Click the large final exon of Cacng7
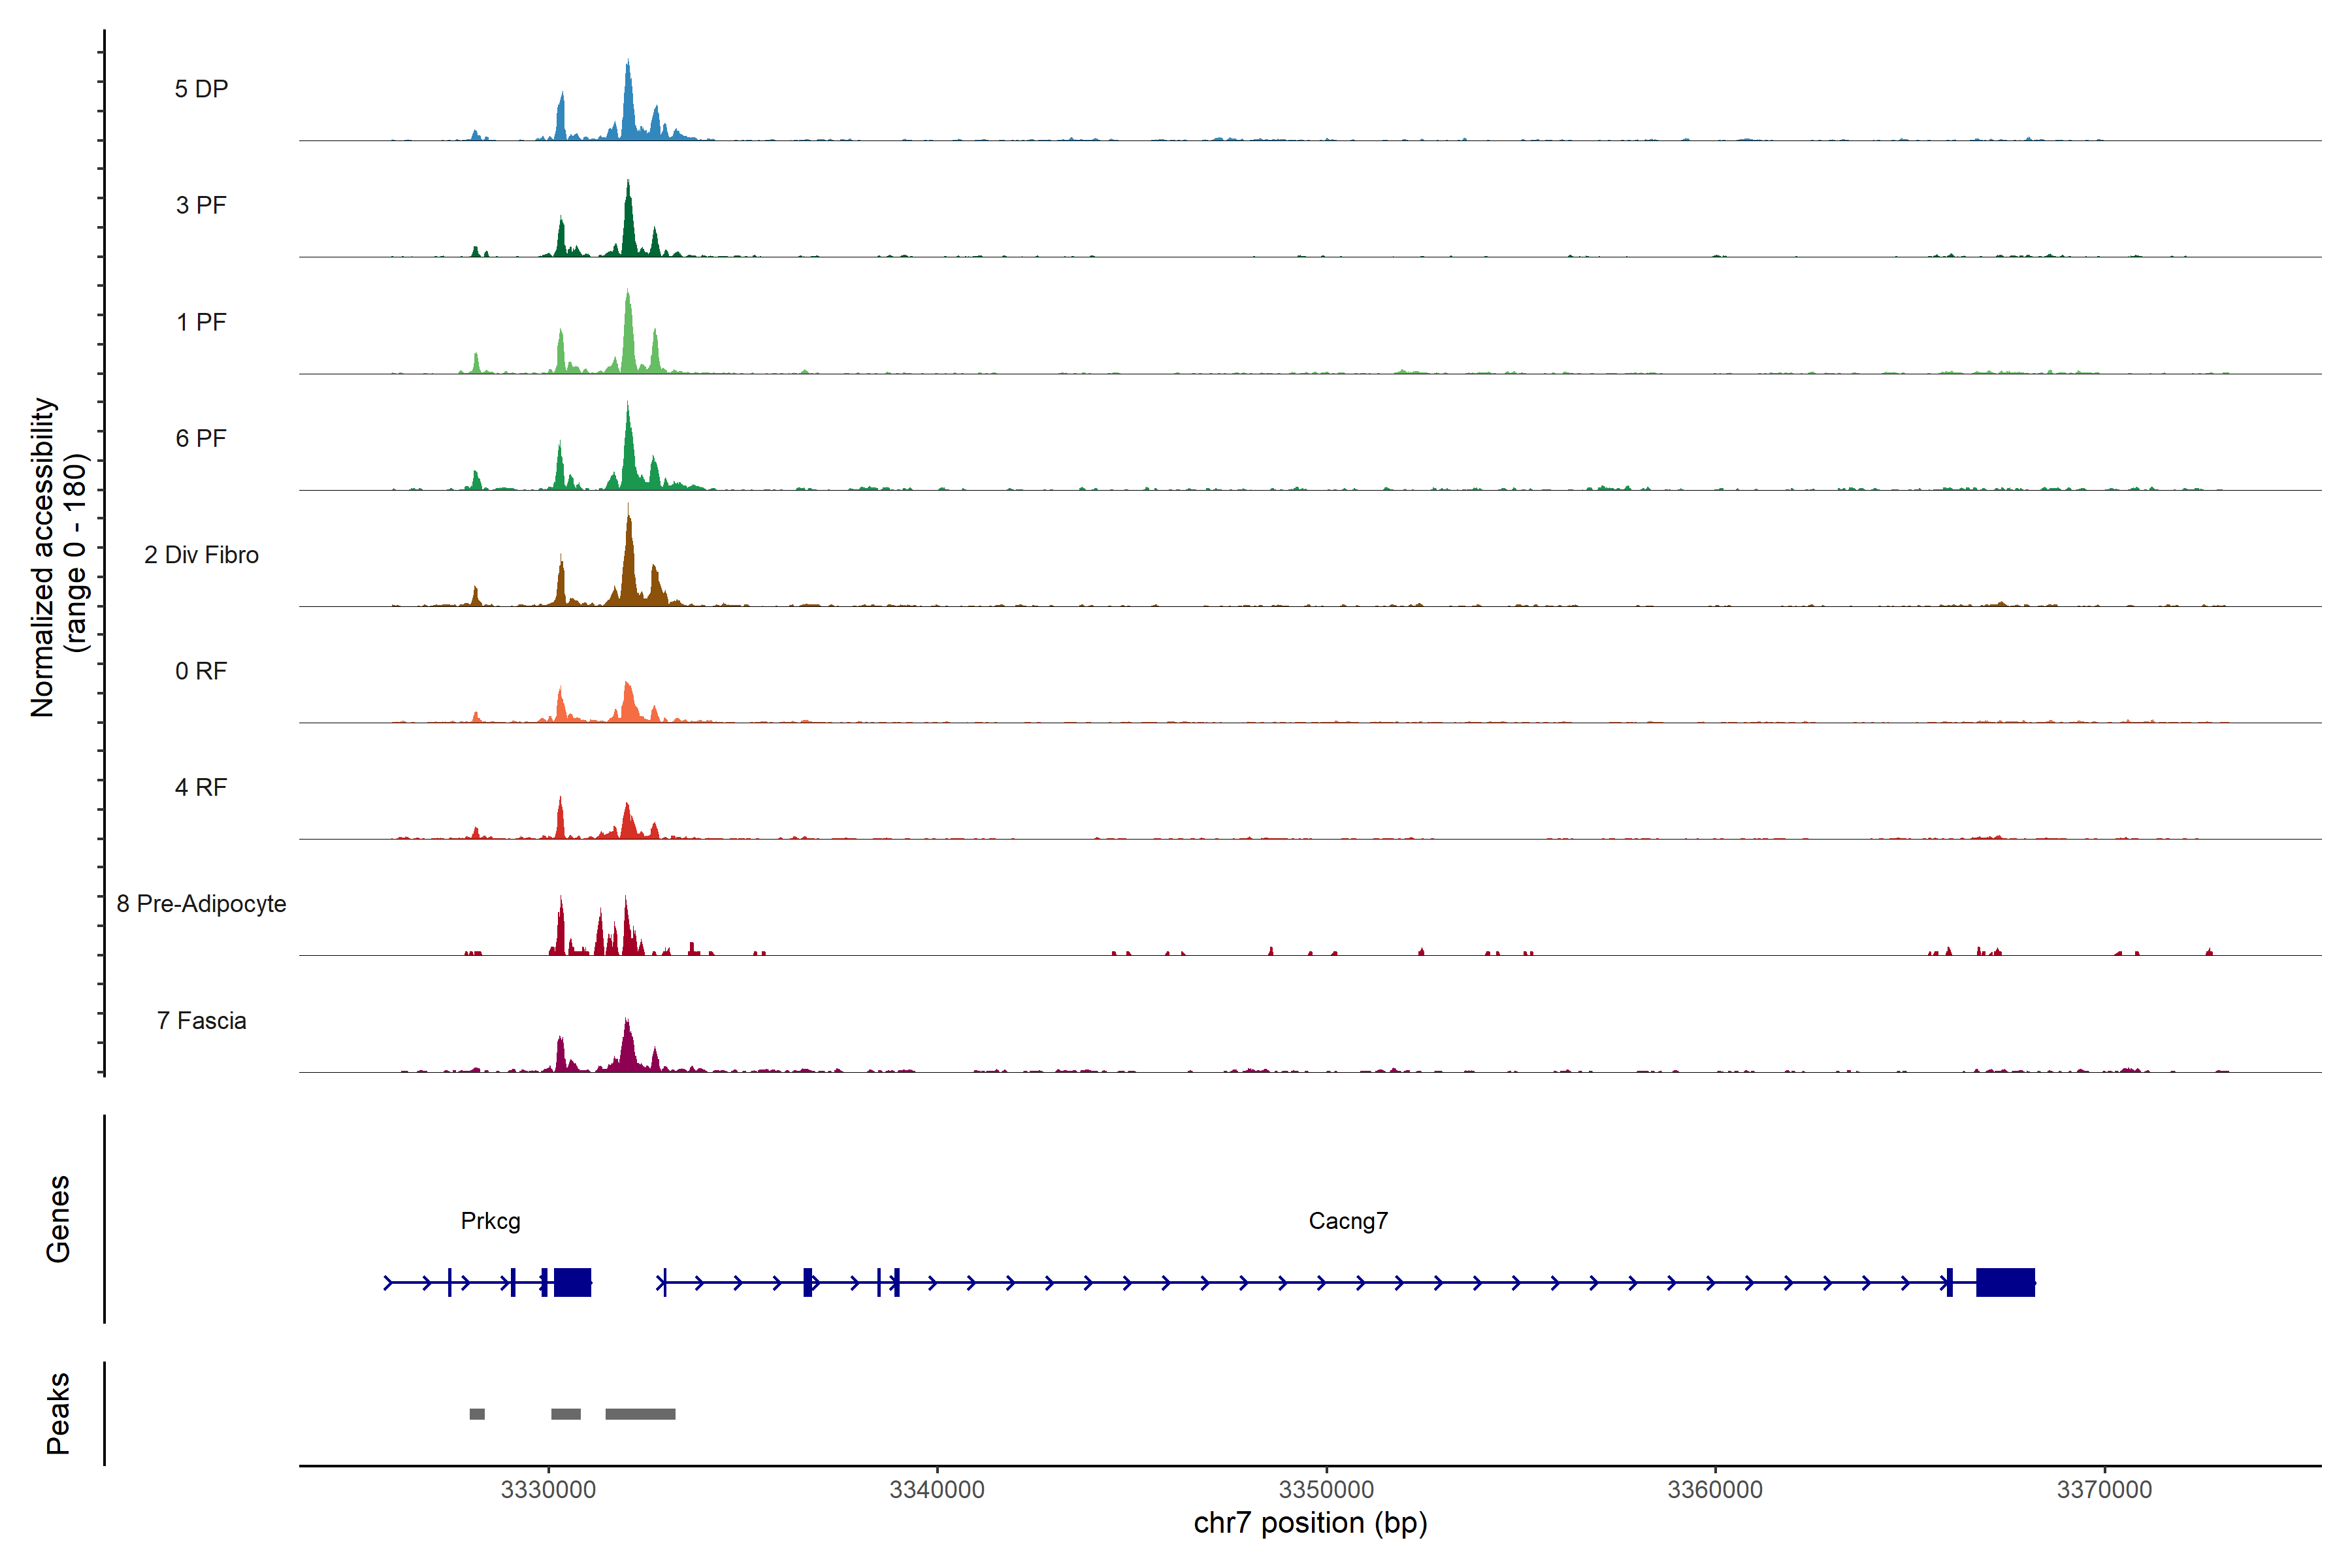Image resolution: width=2352 pixels, height=1568 pixels. [x=2005, y=1282]
